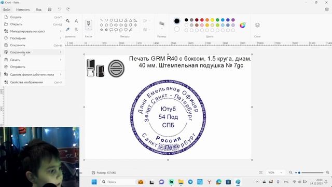Choose the Oval shape
The width and height of the screenshot is (332, 187).
(x=111, y=20)
